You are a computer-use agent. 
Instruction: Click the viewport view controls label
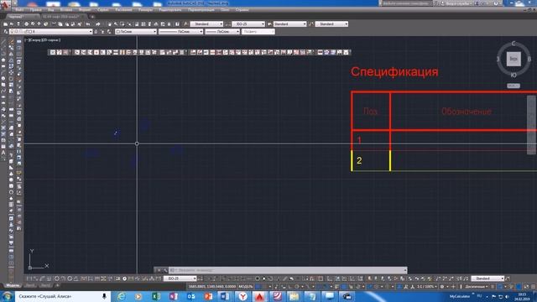43,40
